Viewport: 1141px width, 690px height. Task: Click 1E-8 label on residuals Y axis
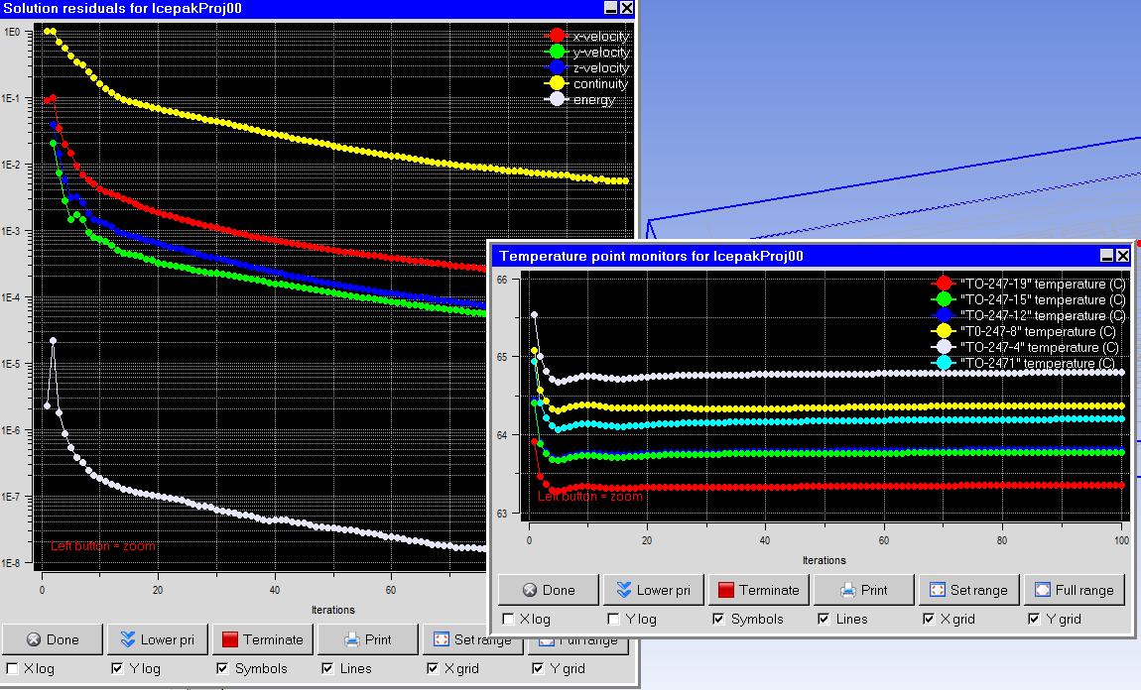pyautogui.click(x=11, y=563)
